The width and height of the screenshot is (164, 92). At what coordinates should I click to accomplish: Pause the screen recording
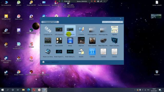point(92,1)
